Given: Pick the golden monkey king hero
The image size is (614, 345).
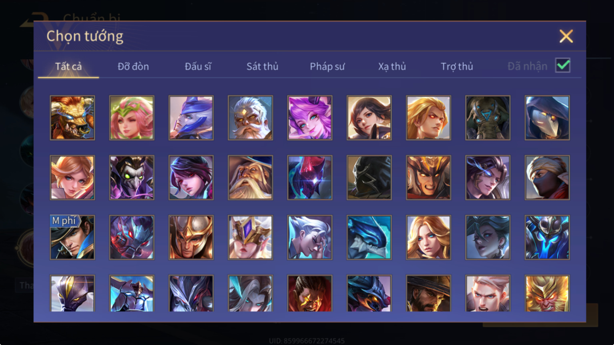Looking at the screenshot, I should click(547, 293).
